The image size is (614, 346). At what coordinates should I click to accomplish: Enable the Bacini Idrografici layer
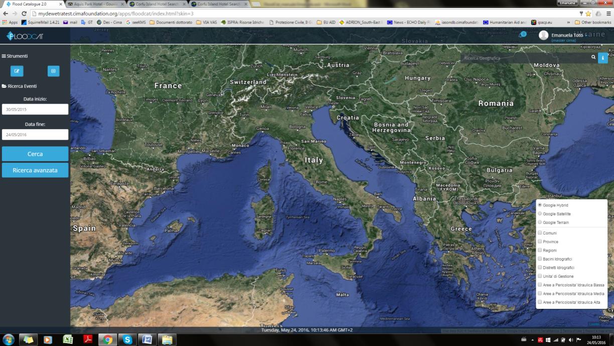pyautogui.click(x=540, y=259)
